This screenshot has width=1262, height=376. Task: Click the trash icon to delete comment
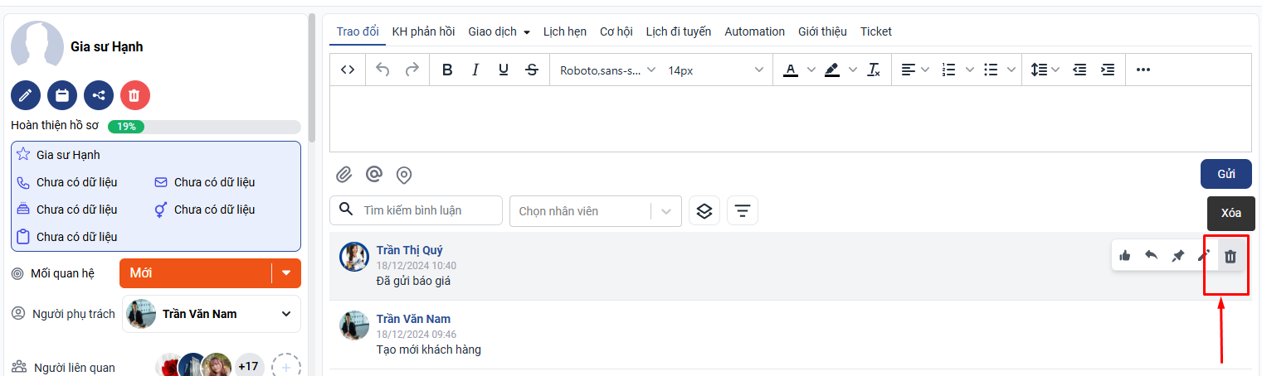(x=1230, y=257)
